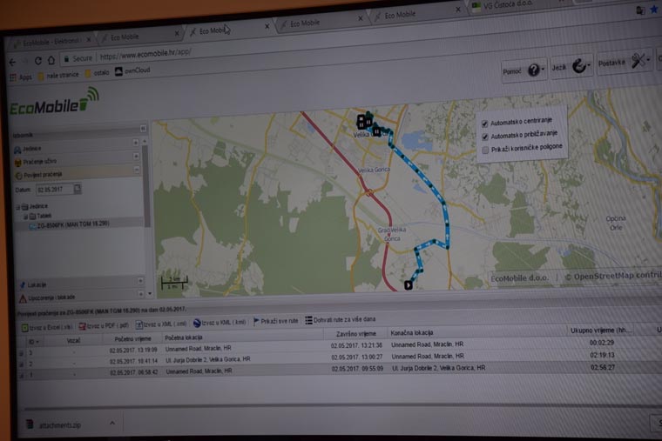Click the flag icon of Prikaži sve rute
The height and width of the screenshot is (441, 662).
256,322
